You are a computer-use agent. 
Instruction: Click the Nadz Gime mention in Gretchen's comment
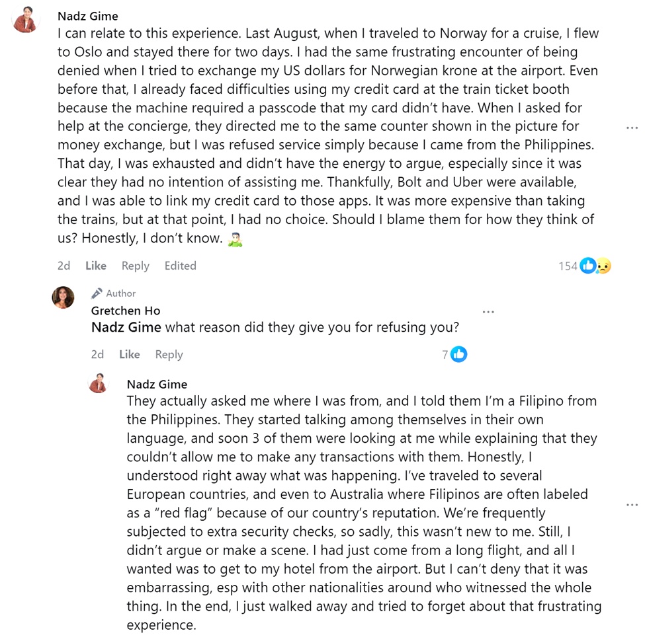126,327
